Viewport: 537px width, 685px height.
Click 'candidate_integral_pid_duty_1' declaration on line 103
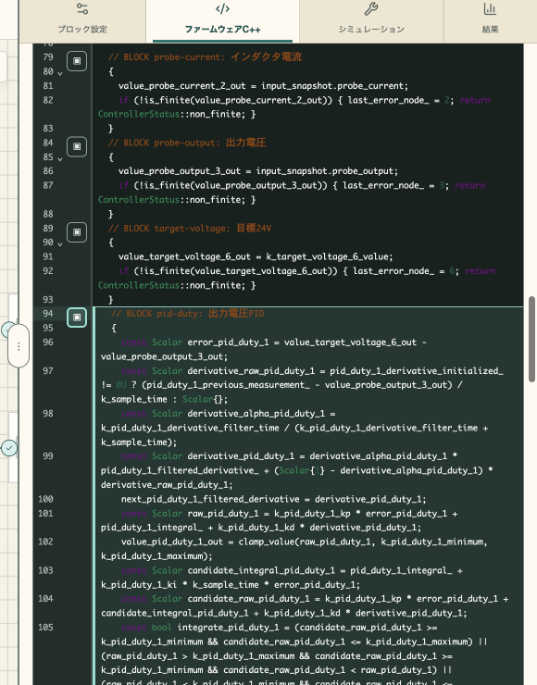click(x=261, y=570)
